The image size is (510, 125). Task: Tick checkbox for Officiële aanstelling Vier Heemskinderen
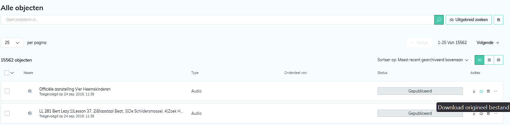point(7,91)
